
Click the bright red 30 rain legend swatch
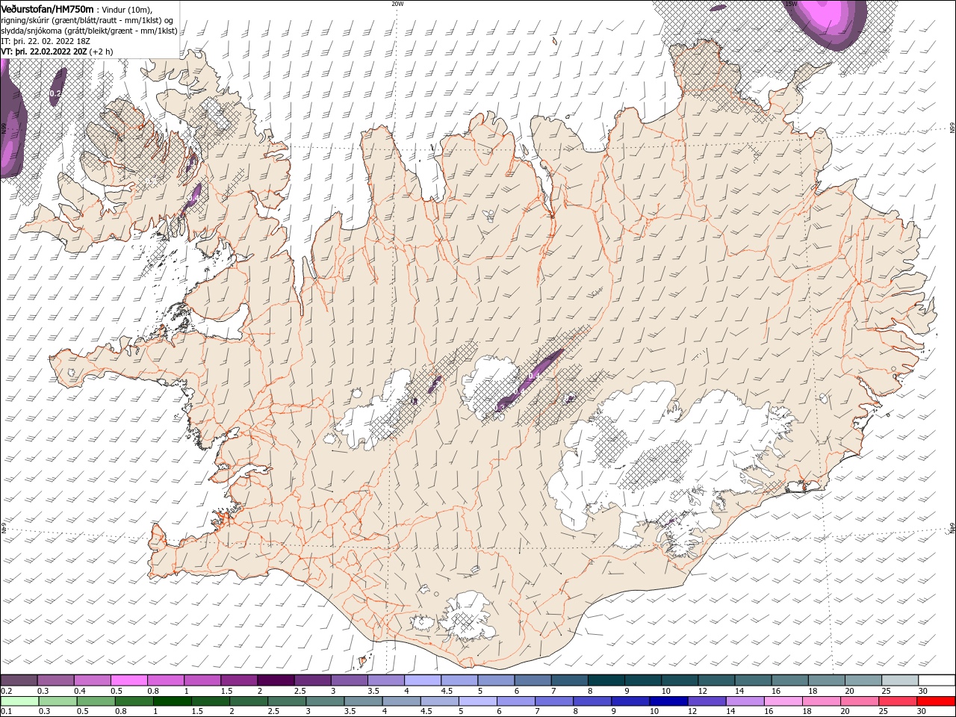click(936, 701)
